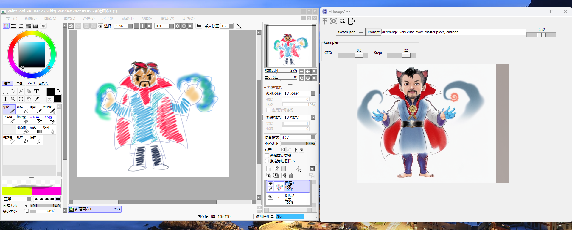Reset rotation with square button in toolbar
The height and width of the screenshot is (230, 572).
(x=190, y=26)
